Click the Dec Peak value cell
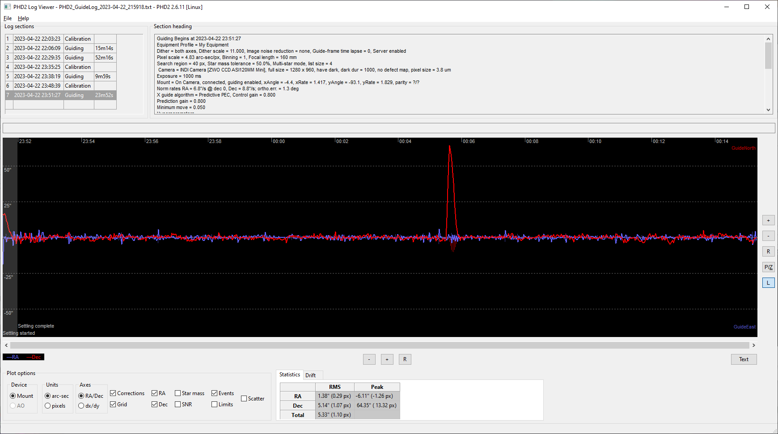Screen dimensions: 778x434 click(377, 405)
